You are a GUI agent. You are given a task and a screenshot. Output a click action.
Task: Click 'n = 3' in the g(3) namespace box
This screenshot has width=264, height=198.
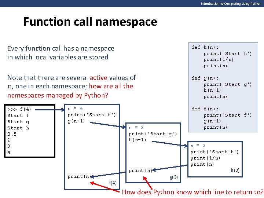(136, 128)
